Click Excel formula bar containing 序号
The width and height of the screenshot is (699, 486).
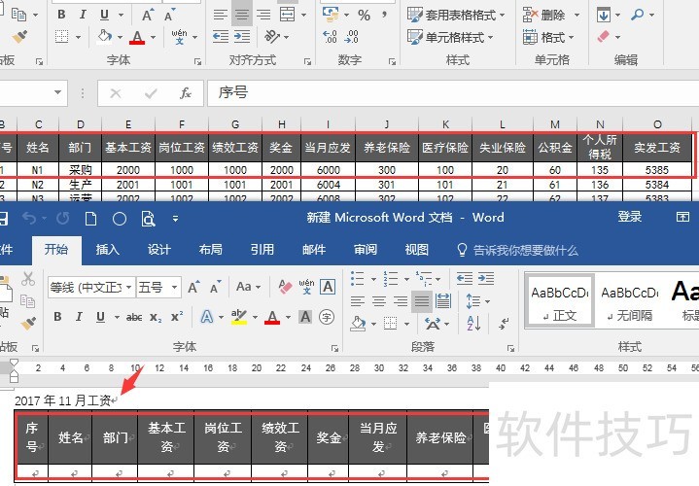point(453,93)
